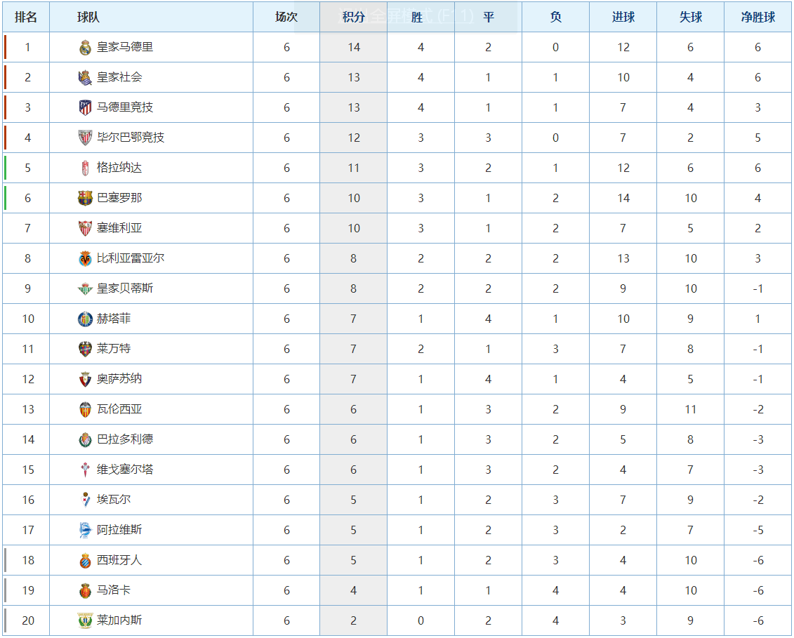Image resolution: width=794 pixels, height=638 pixels.
Task: Open the 毕尔巴鄂竞技 team link
Action: [131, 138]
